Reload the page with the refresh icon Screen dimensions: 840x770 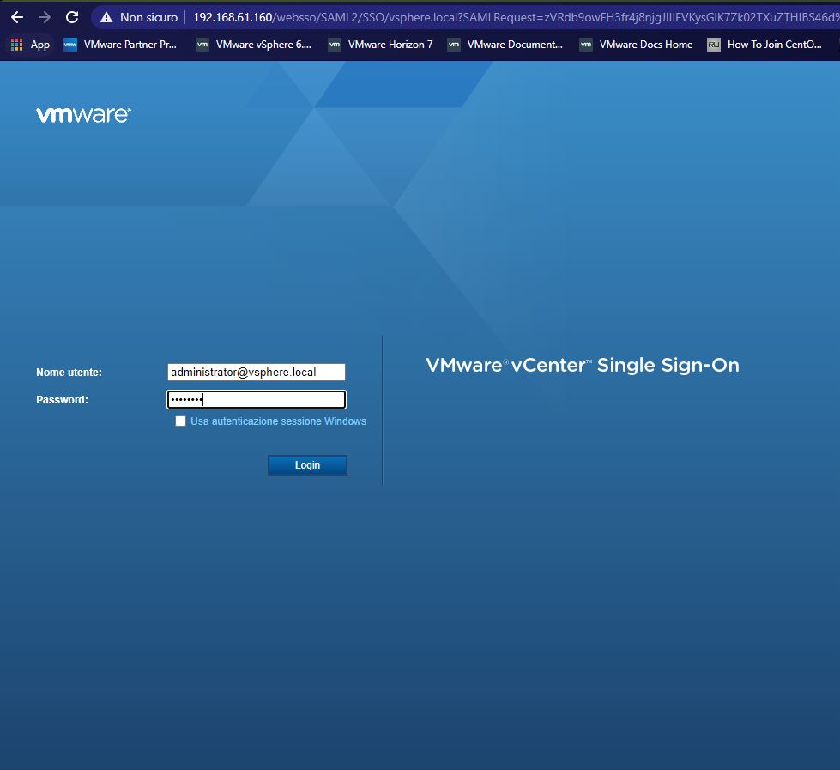72,17
